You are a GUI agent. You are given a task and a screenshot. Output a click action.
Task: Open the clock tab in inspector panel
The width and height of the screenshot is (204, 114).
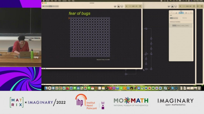(186, 13)
